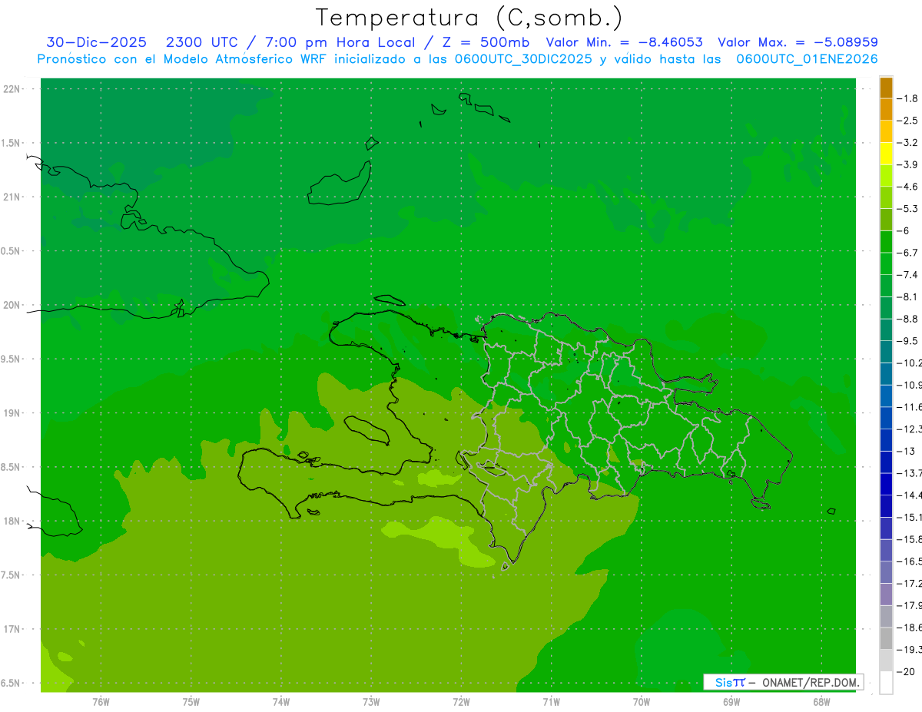Click the '-3.2' colorbar value

coord(908,143)
